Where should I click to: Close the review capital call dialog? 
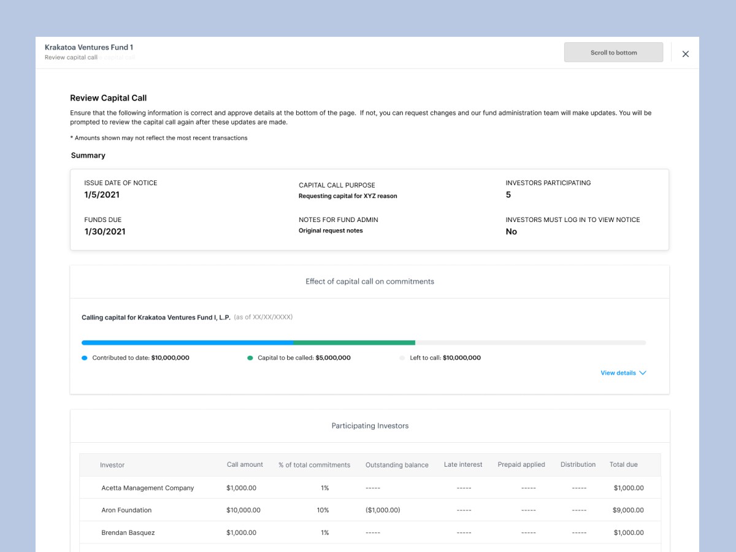(686, 54)
